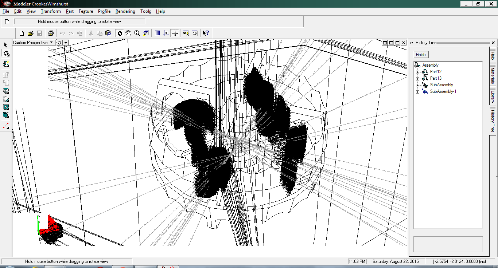This screenshot has width=498, height=268.
Task: Click the Finish button
Action: (421, 55)
